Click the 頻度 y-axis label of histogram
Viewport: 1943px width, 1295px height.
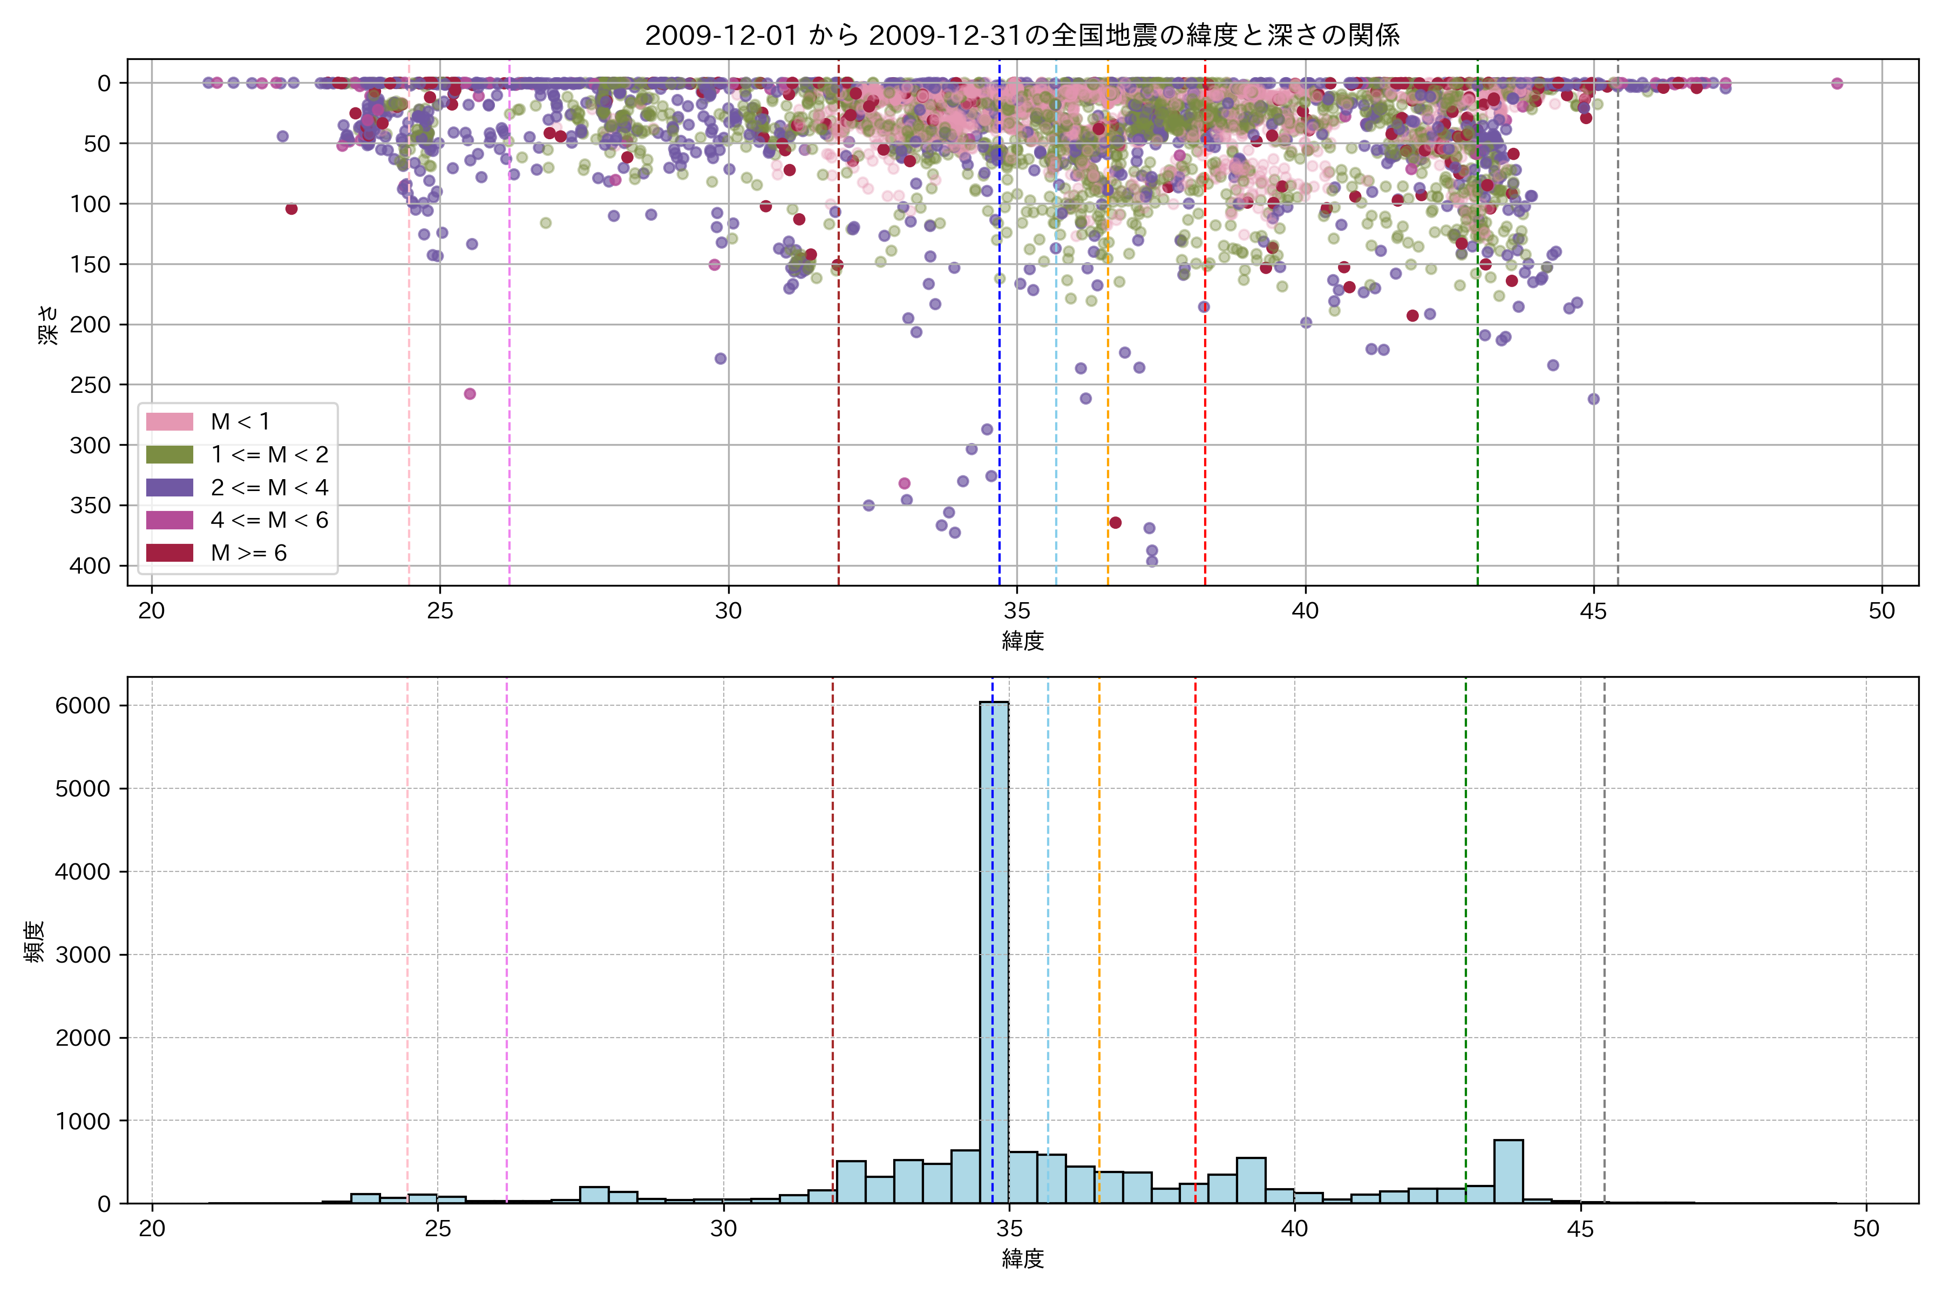coord(35,942)
